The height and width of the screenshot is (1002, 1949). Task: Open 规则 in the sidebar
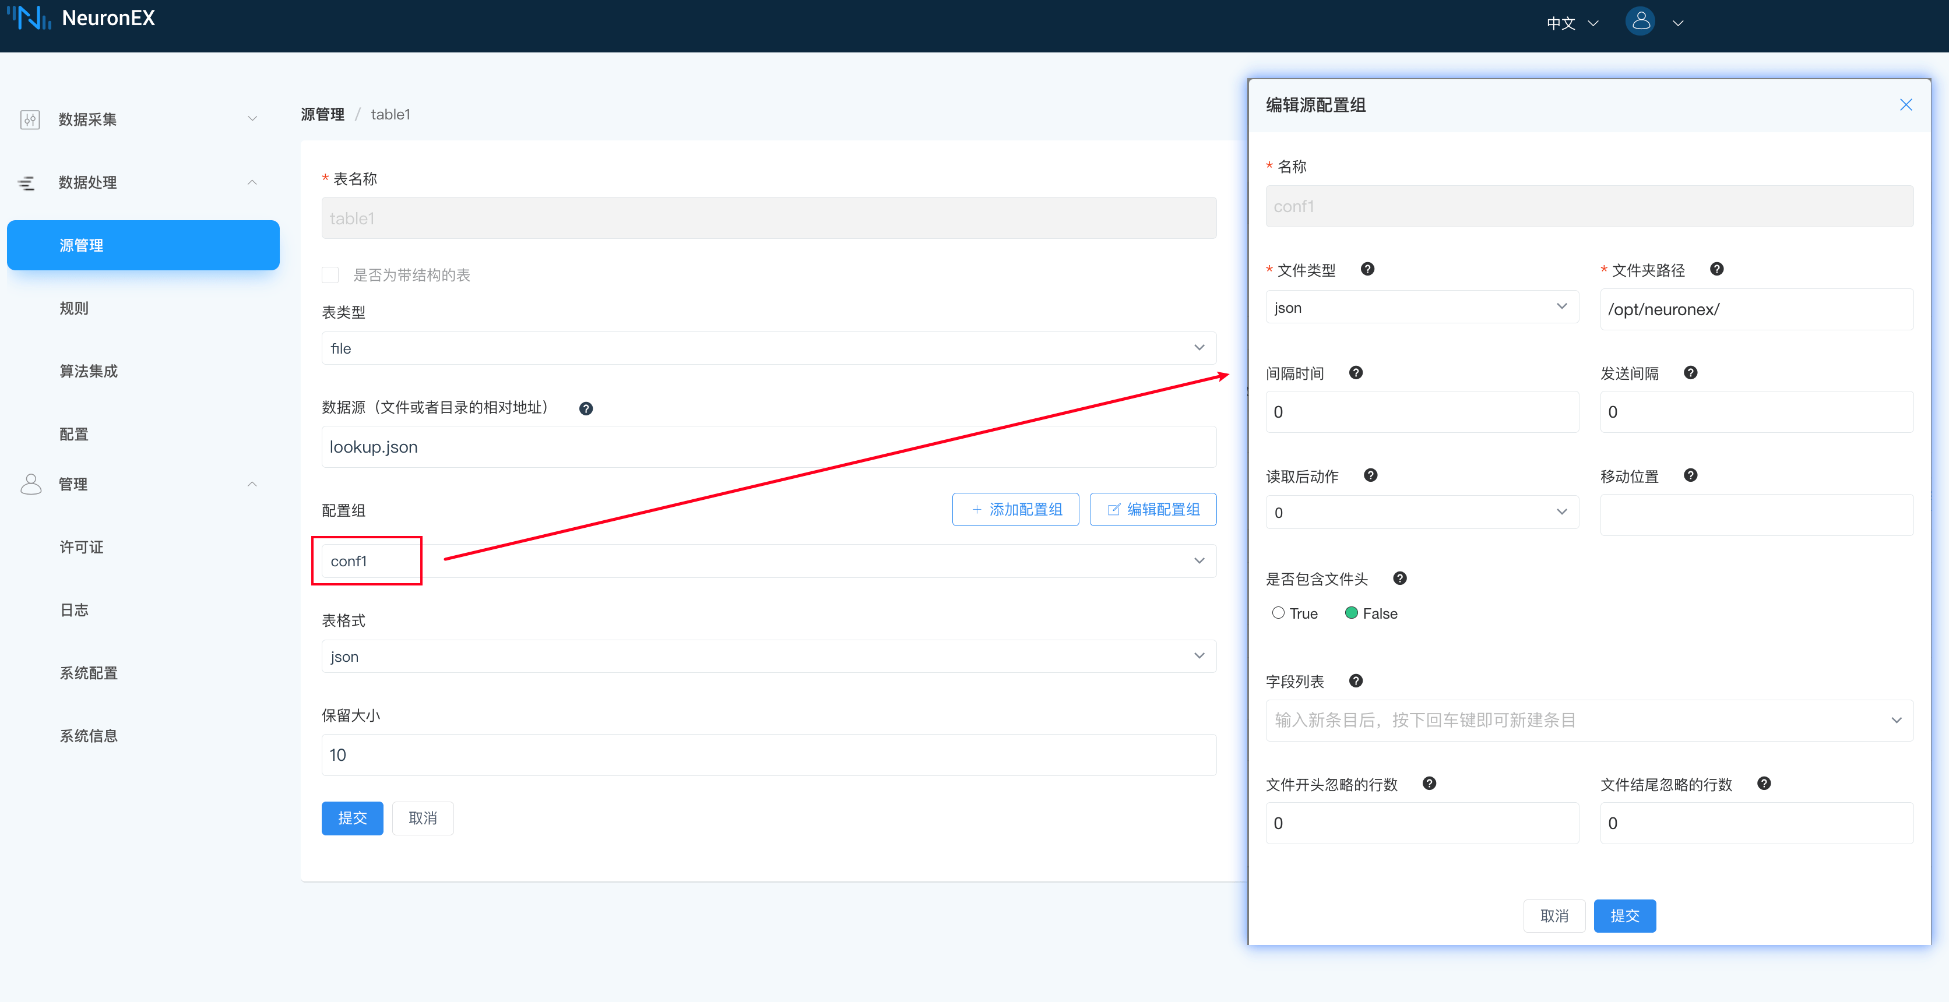point(74,309)
